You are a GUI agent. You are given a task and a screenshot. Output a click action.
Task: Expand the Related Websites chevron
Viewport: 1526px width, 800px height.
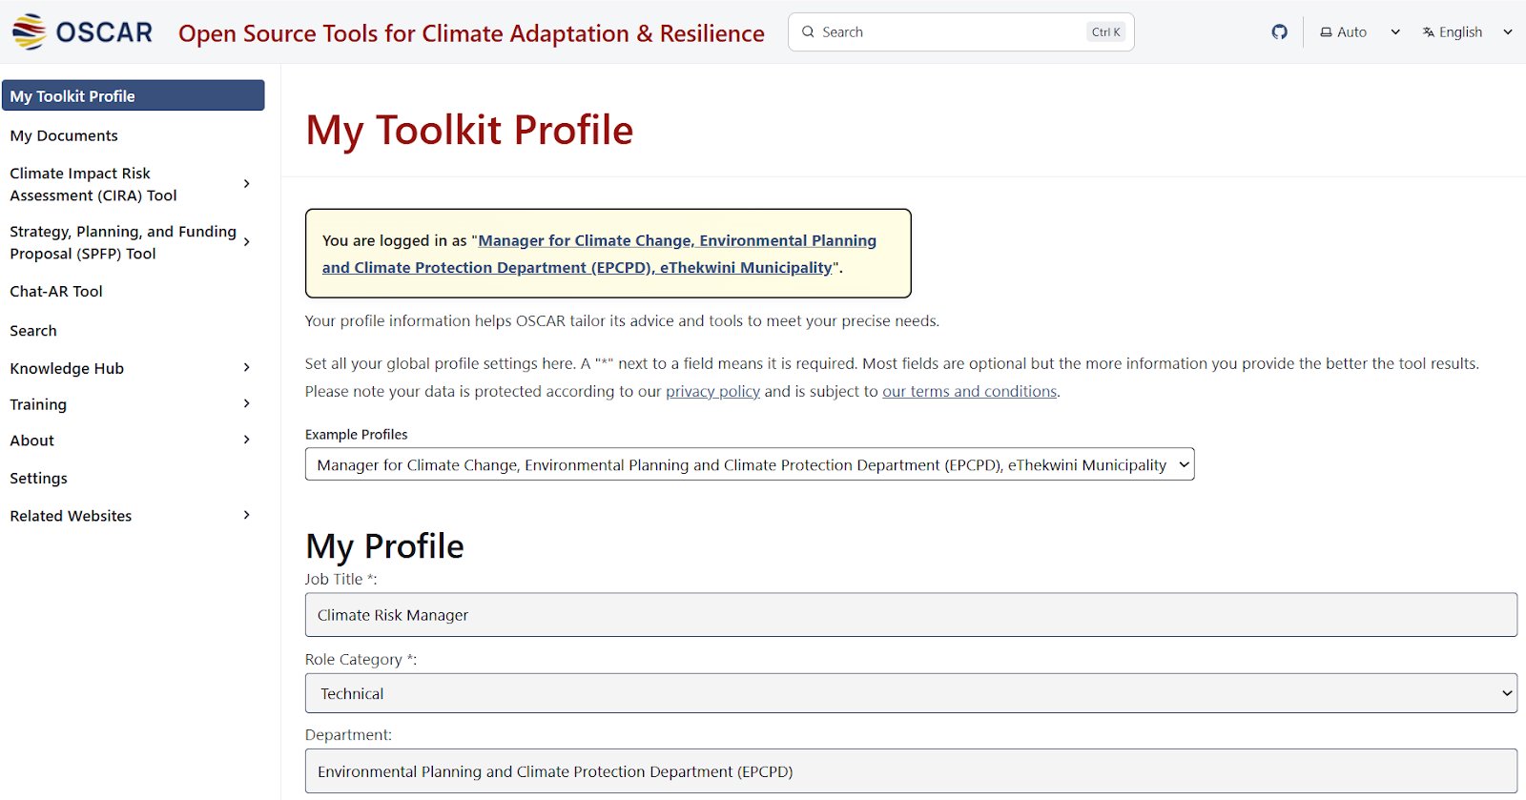[x=246, y=516]
